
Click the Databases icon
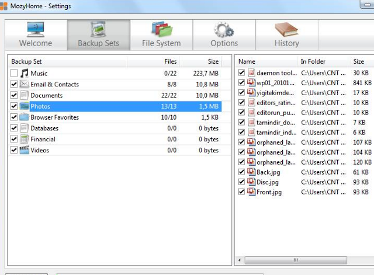click(x=25, y=128)
